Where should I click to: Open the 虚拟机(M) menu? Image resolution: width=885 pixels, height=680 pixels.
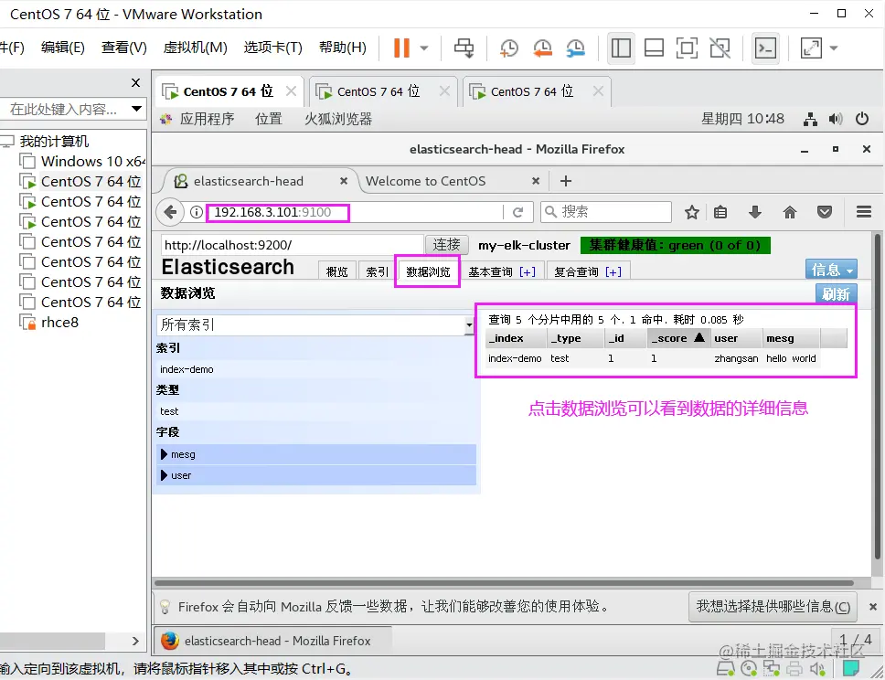pyautogui.click(x=195, y=48)
